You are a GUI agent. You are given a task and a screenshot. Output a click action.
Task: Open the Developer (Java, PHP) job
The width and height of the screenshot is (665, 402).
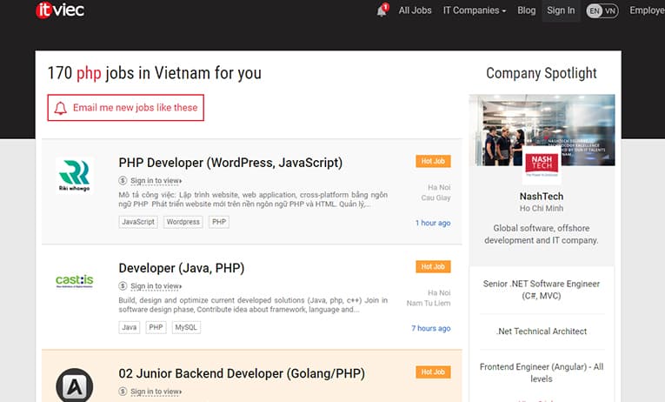coord(182,268)
